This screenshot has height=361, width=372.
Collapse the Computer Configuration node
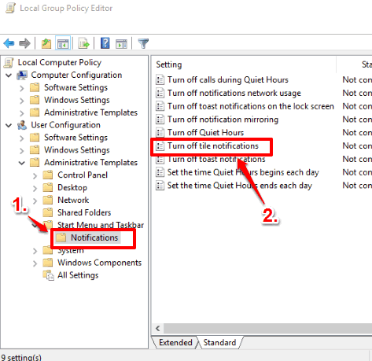[9, 76]
